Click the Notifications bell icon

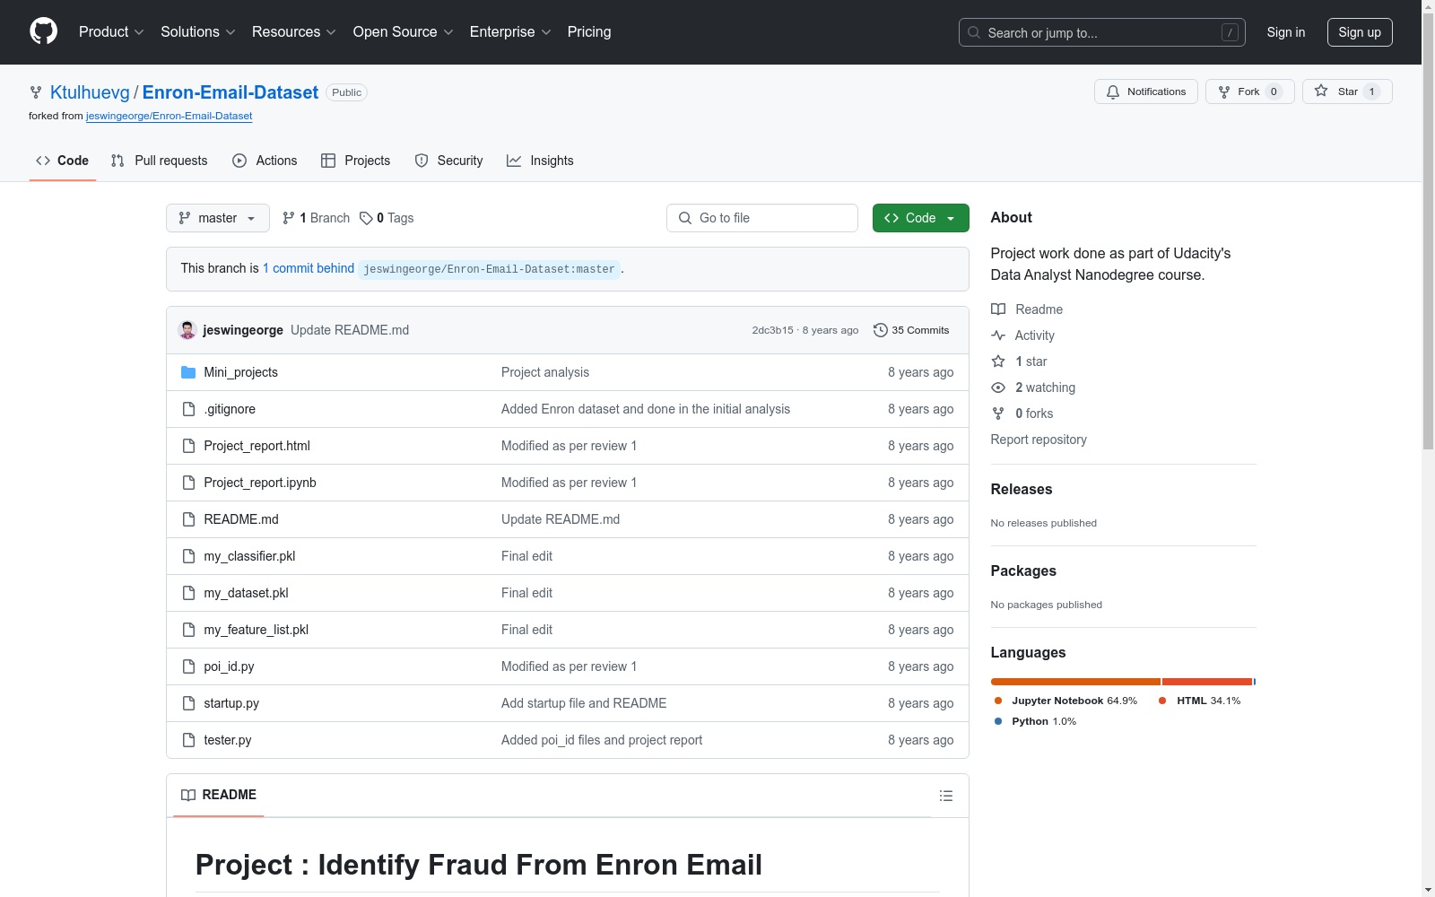pyautogui.click(x=1113, y=92)
